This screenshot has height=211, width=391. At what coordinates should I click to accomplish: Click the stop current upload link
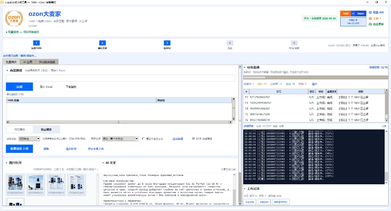point(96,149)
